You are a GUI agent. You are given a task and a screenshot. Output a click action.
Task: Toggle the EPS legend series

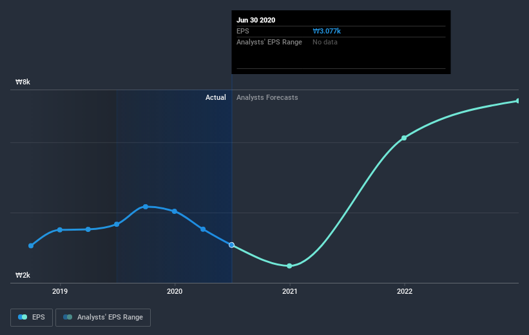(32, 317)
